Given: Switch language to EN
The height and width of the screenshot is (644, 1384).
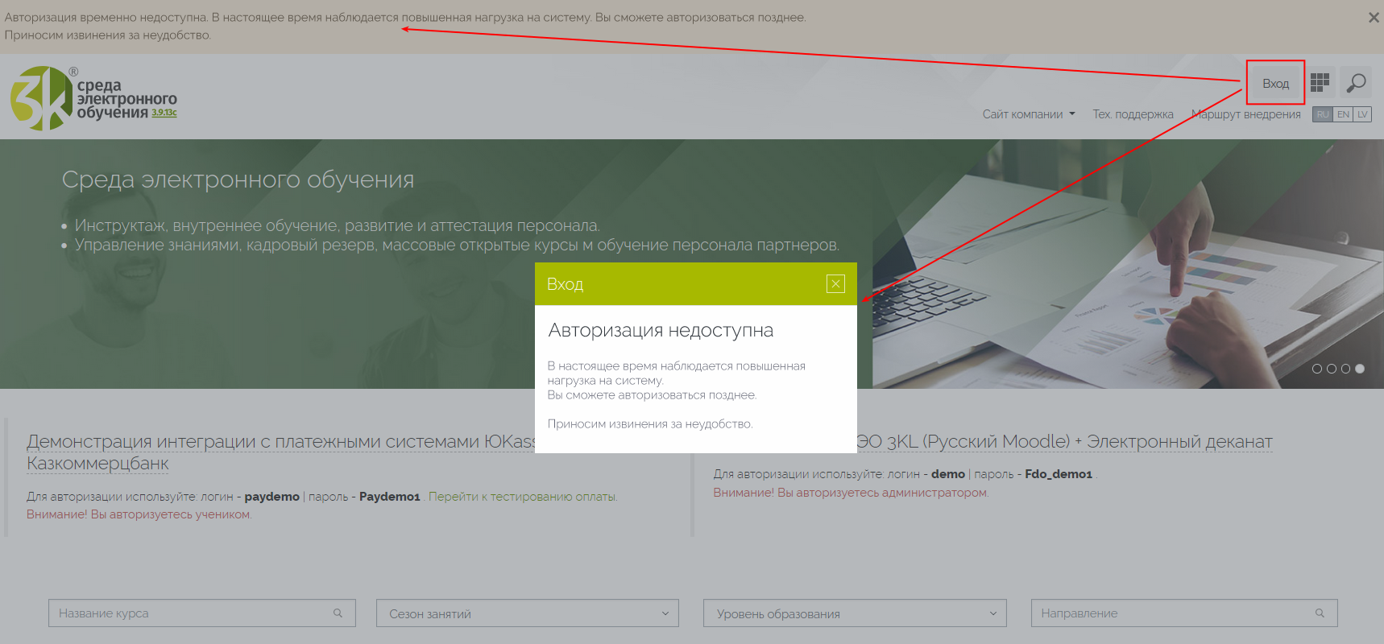Looking at the screenshot, I should click(1343, 114).
